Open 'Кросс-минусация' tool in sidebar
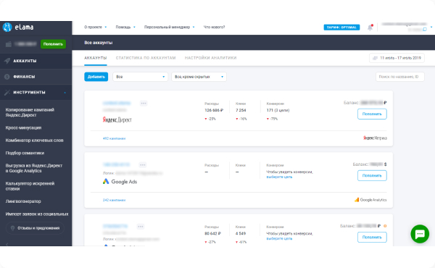 point(24,127)
